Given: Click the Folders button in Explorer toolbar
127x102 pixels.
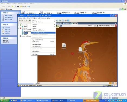Looking at the screenshot, I should [23, 7].
